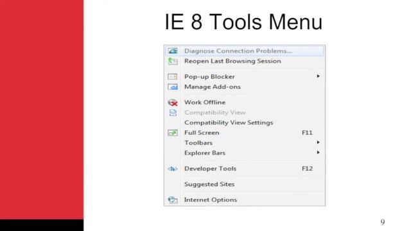The width and height of the screenshot is (411, 231).
Task: Click the IE 8 Tools Menu title
Action: point(243,22)
